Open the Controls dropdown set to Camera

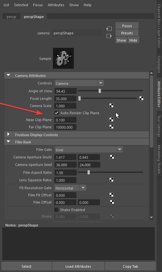79,83
